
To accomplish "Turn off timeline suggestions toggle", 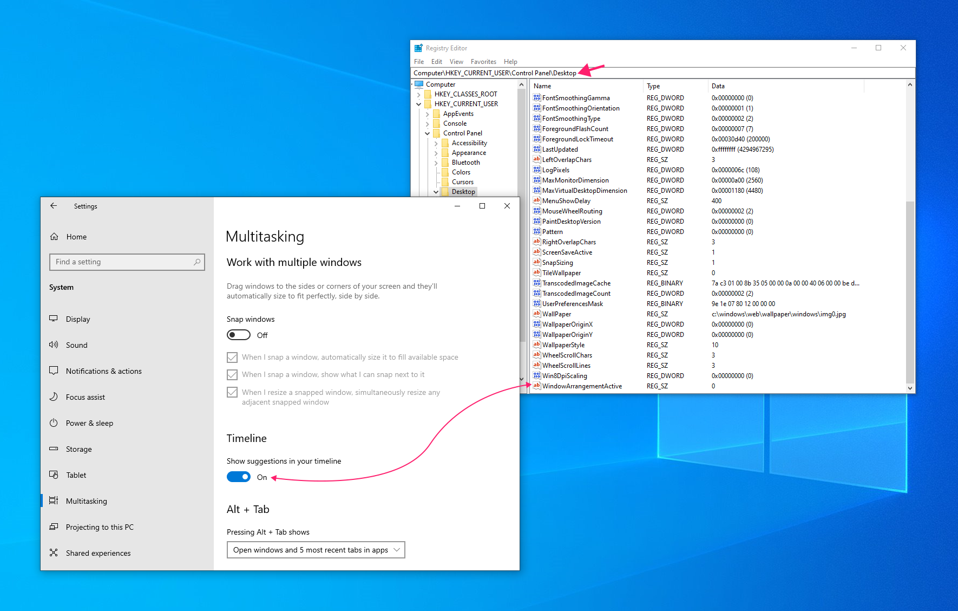I will 239,477.
